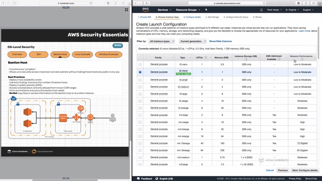Click the vCPUs column info icon

[206, 58]
